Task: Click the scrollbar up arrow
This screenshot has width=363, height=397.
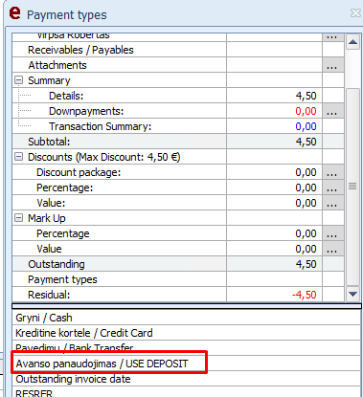Action: click(x=352, y=42)
